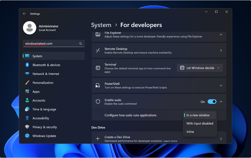Open Apps settings page
The height and width of the screenshot is (158, 251).
[54, 92]
